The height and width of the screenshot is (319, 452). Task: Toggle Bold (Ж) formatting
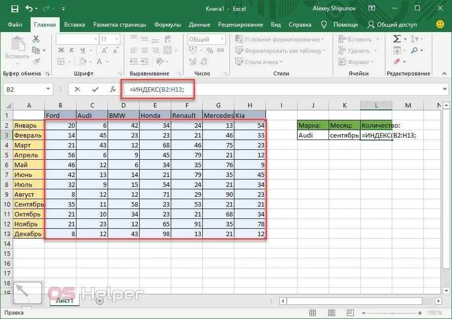pyautogui.click(x=61, y=50)
